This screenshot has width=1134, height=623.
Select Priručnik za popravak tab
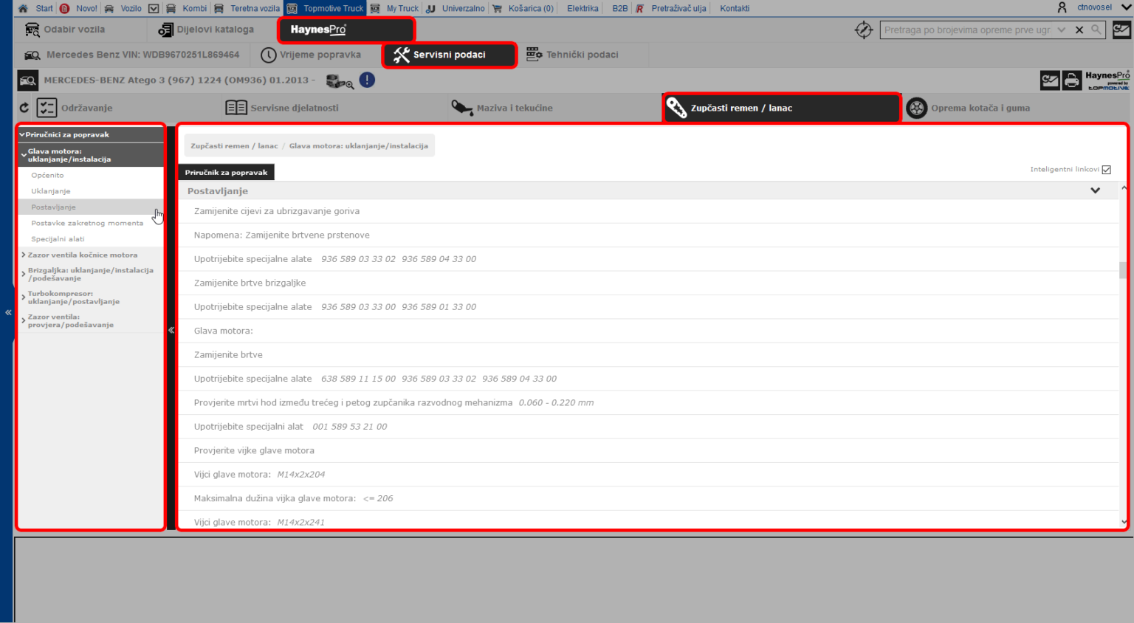[x=226, y=172]
